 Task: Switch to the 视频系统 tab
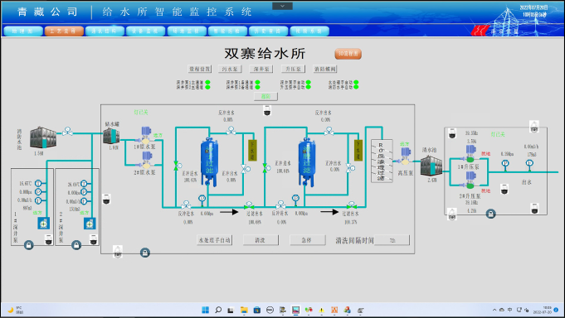pos(309,31)
